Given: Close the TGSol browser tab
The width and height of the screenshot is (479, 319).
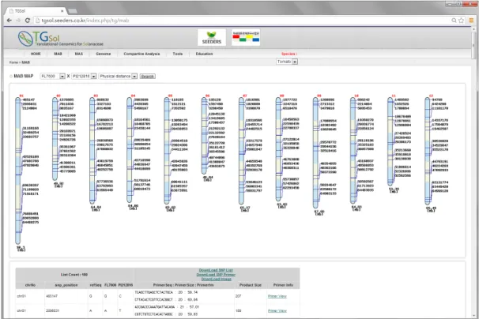Looking at the screenshot, I should pyautogui.click(x=62, y=11).
